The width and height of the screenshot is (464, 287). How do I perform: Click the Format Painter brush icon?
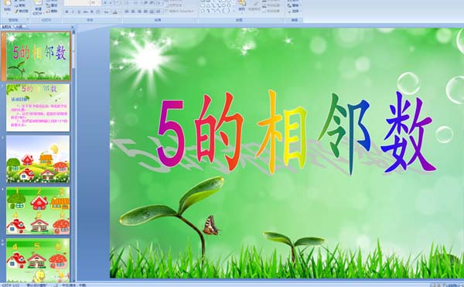coord(16,12)
